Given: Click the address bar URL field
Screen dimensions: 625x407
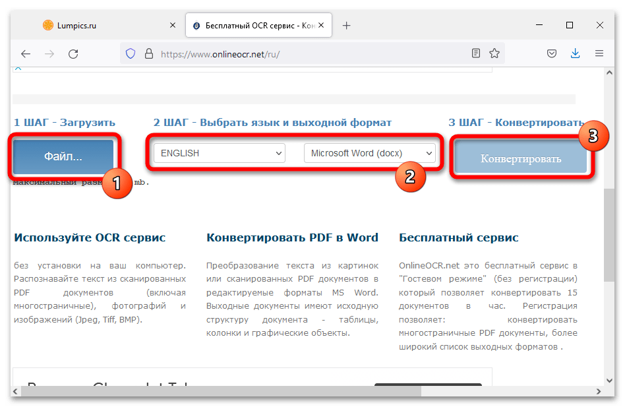Looking at the screenshot, I should [312, 54].
